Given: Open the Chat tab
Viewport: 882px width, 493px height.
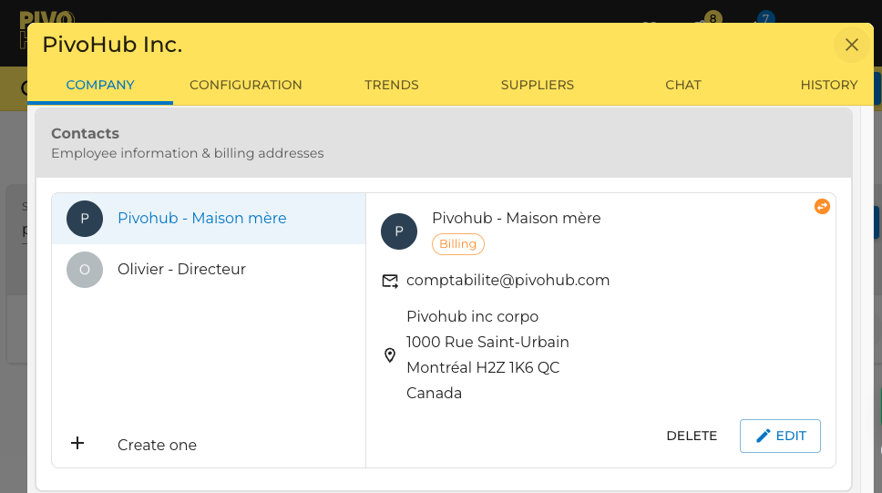Looking at the screenshot, I should [682, 85].
